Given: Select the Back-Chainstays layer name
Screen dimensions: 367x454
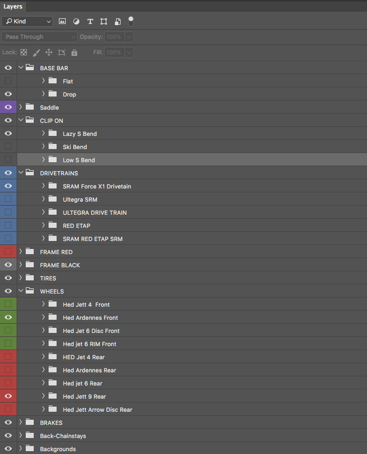Looking at the screenshot, I should (x=63, y=436).
